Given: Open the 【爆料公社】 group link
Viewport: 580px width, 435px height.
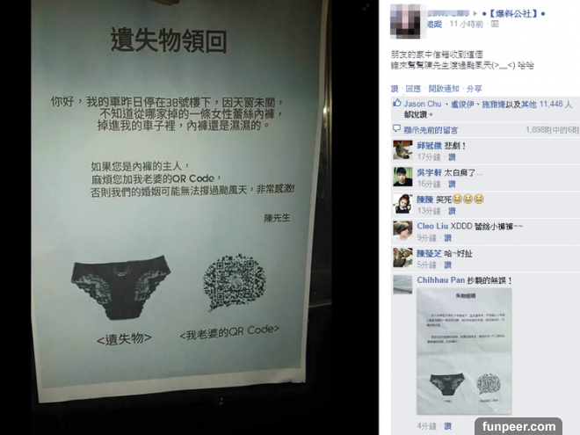Looking at the screenshot, I should click(x=513, y=14).
